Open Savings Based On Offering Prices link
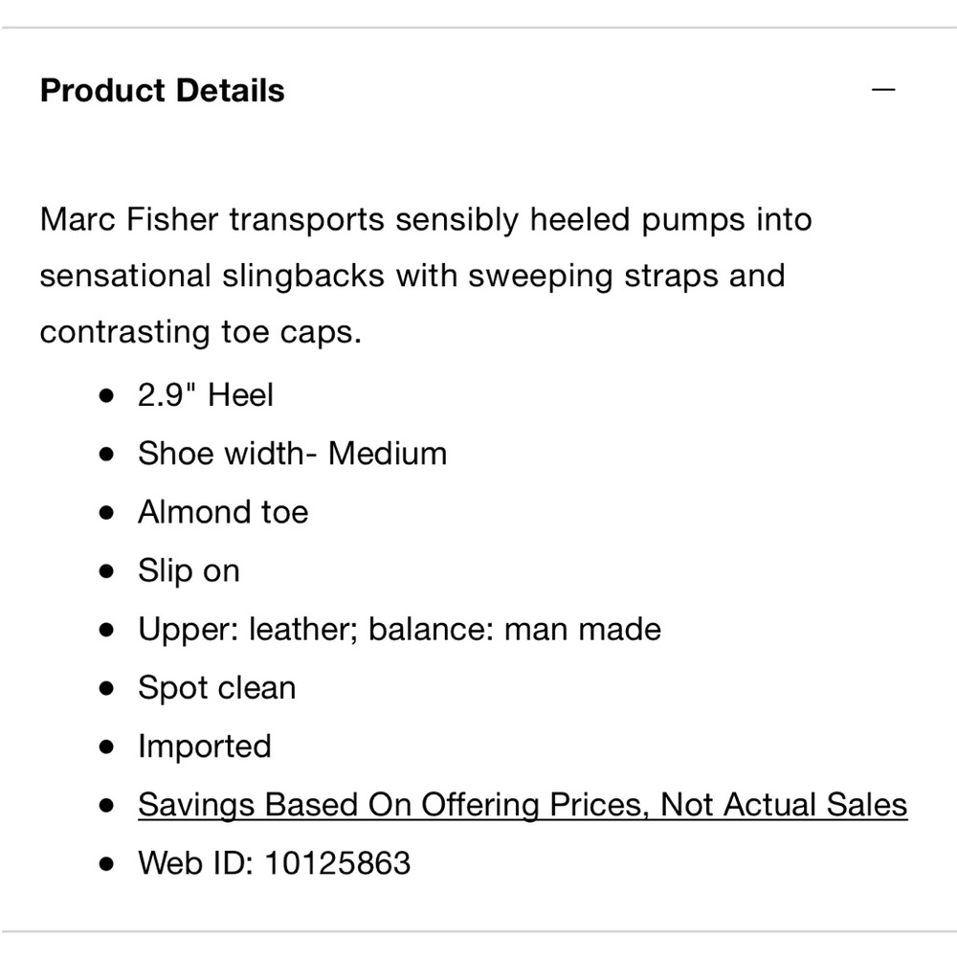 click(x=523, y=805)
